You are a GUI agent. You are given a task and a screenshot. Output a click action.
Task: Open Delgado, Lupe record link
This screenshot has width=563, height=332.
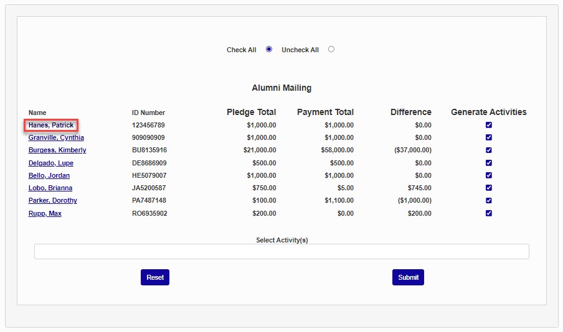click(x=51, y=163)
